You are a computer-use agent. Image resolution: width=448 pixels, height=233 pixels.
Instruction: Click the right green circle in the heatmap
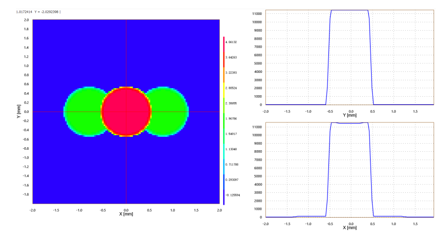tap(170, 112)
